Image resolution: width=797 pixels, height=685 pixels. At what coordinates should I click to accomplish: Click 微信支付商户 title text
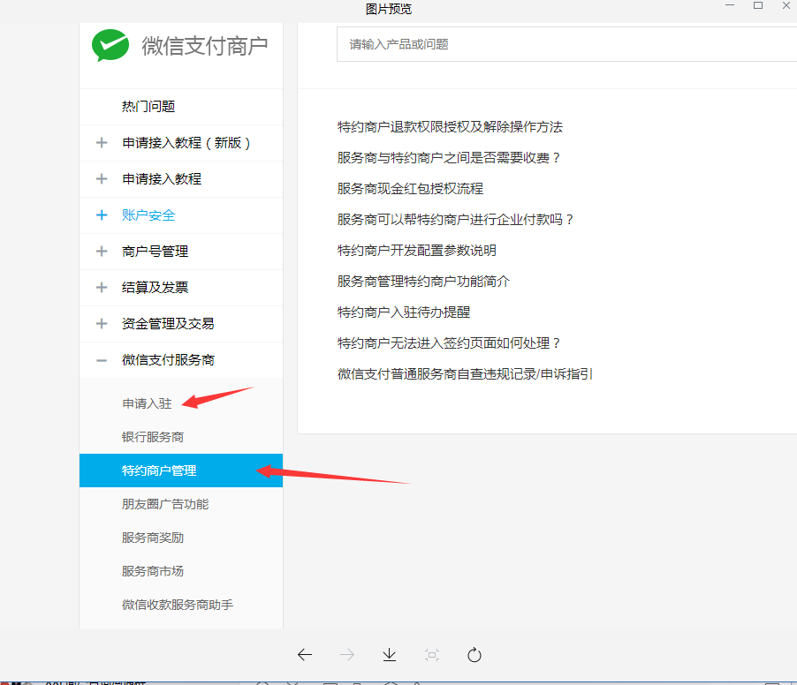tap(205, 46)
